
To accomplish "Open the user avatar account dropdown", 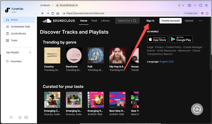I will point(181,5).
